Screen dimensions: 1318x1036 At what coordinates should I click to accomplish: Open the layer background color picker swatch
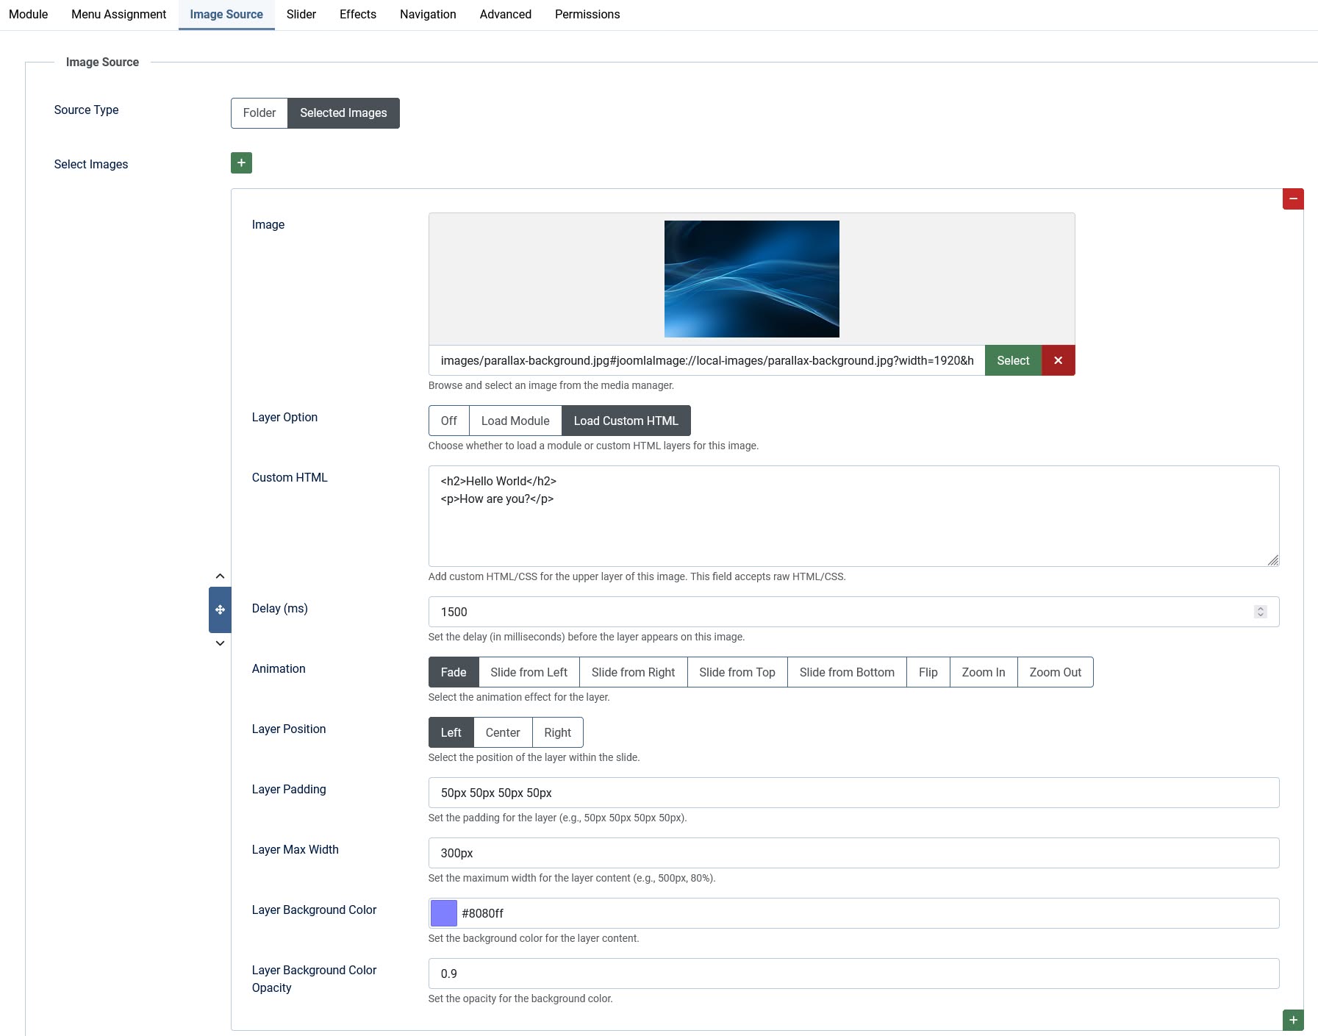coord(443,912)
